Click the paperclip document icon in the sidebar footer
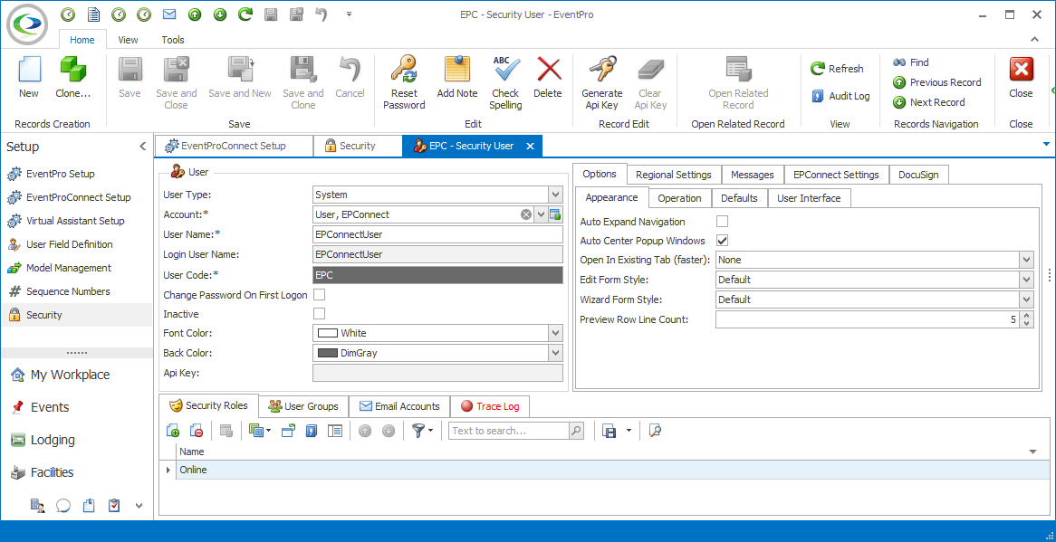1056x542 pixels. pos(88,505)
